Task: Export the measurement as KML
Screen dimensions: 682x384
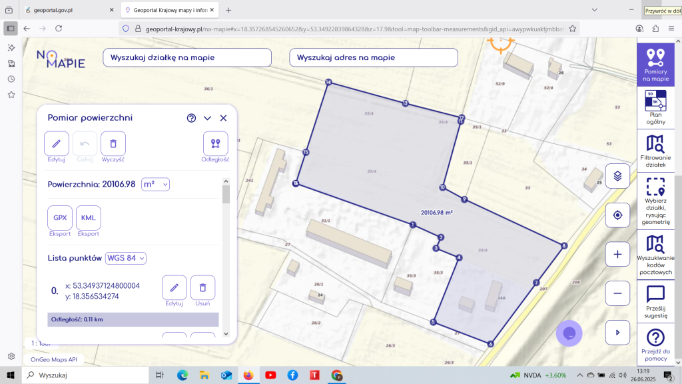Action: coord(88,218)
